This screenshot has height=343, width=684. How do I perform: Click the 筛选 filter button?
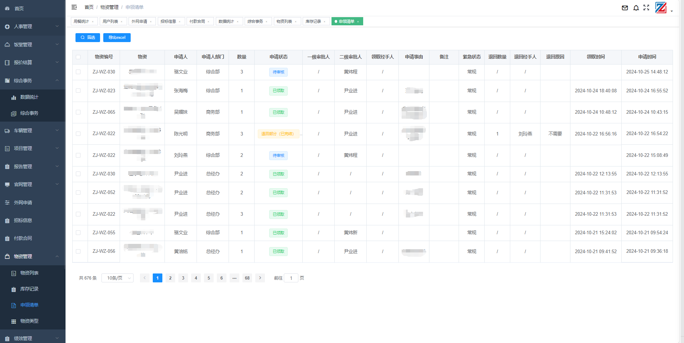coord(88,37)
